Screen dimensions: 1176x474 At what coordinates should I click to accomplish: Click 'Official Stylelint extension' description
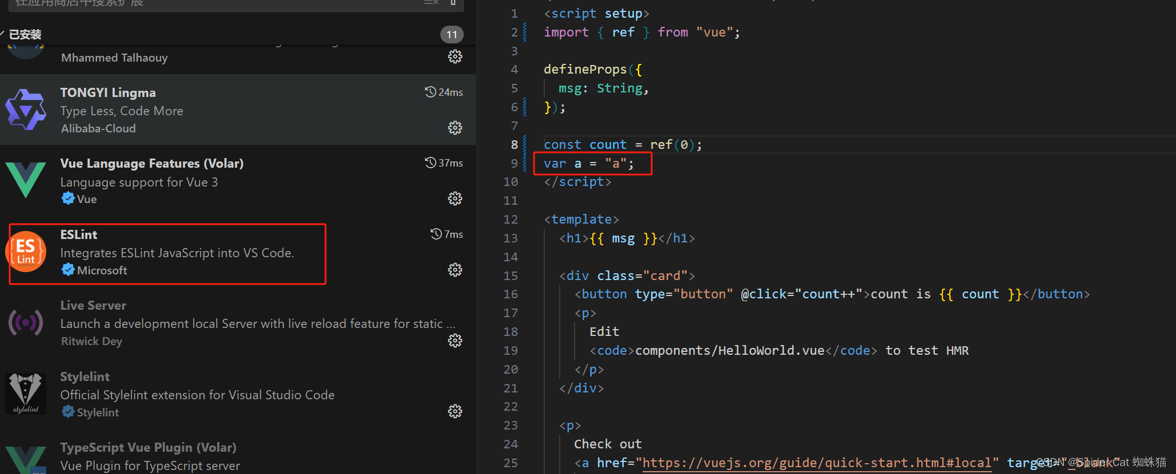coord(198,395)
